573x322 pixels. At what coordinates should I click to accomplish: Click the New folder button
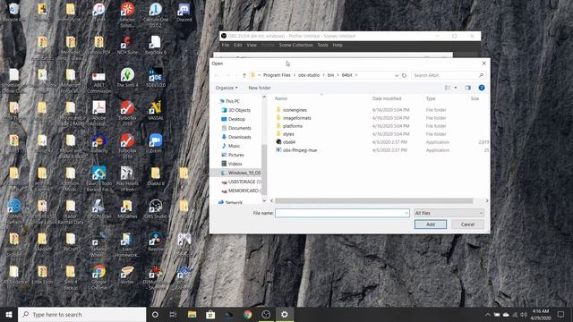click(260, 88)
